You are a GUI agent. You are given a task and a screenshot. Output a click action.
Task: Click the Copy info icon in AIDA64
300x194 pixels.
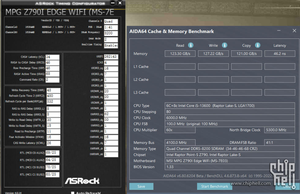pyautogui.click(x=257, y=45)
